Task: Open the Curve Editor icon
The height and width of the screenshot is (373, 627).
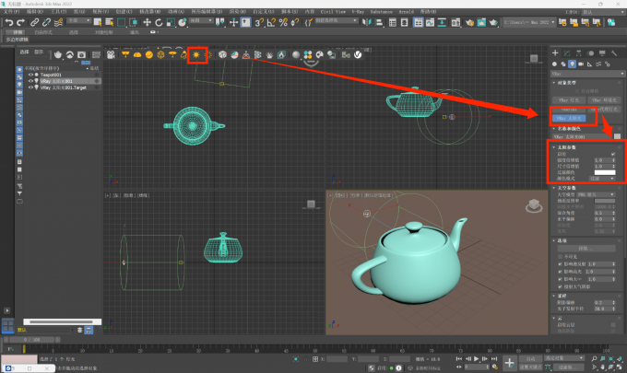Action: (x=430, y=22)
